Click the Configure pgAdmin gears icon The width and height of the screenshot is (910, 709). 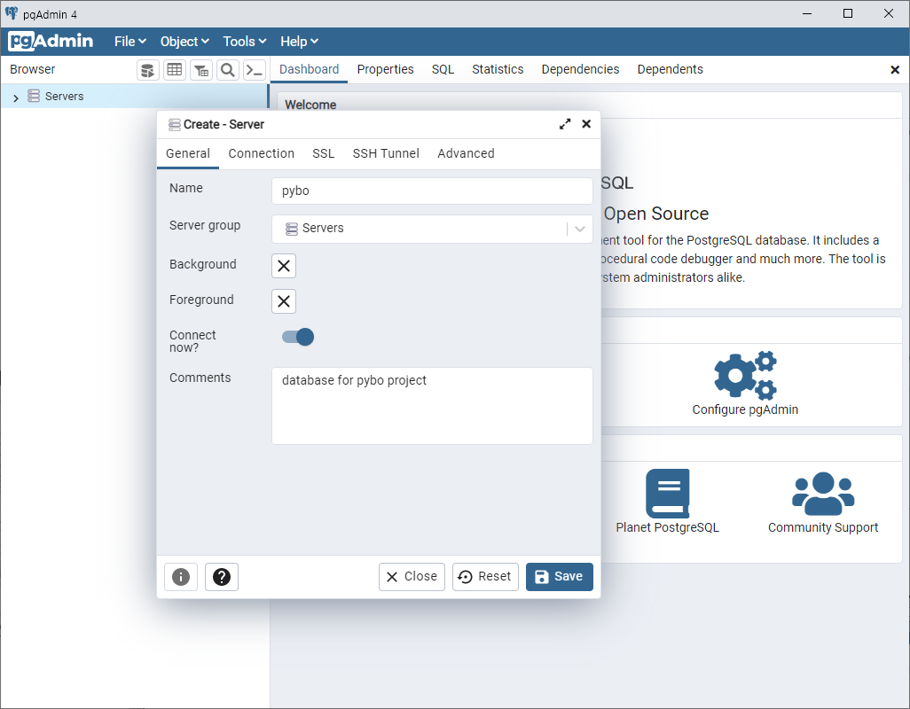745,375
